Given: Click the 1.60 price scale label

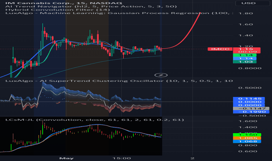Looking at the screenshot, I should point(246,24).
